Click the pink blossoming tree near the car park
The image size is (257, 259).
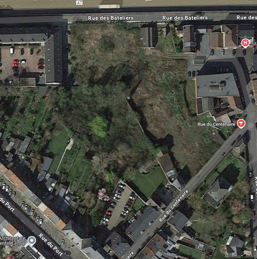(x=103, y=195)
